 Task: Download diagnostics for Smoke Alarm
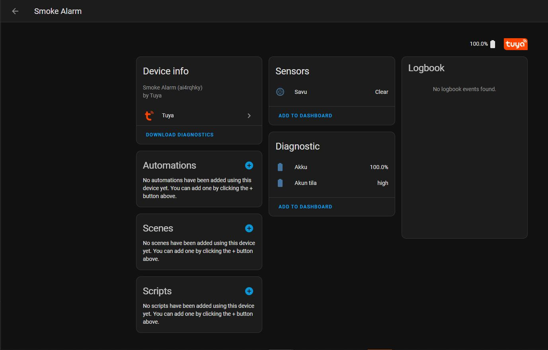tap(179, 135)
